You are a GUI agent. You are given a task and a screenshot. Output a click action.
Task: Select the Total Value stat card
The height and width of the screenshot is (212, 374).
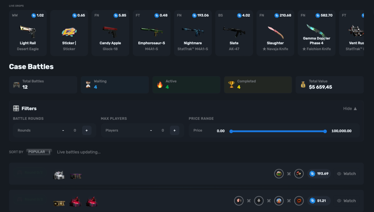pos(330,84)
